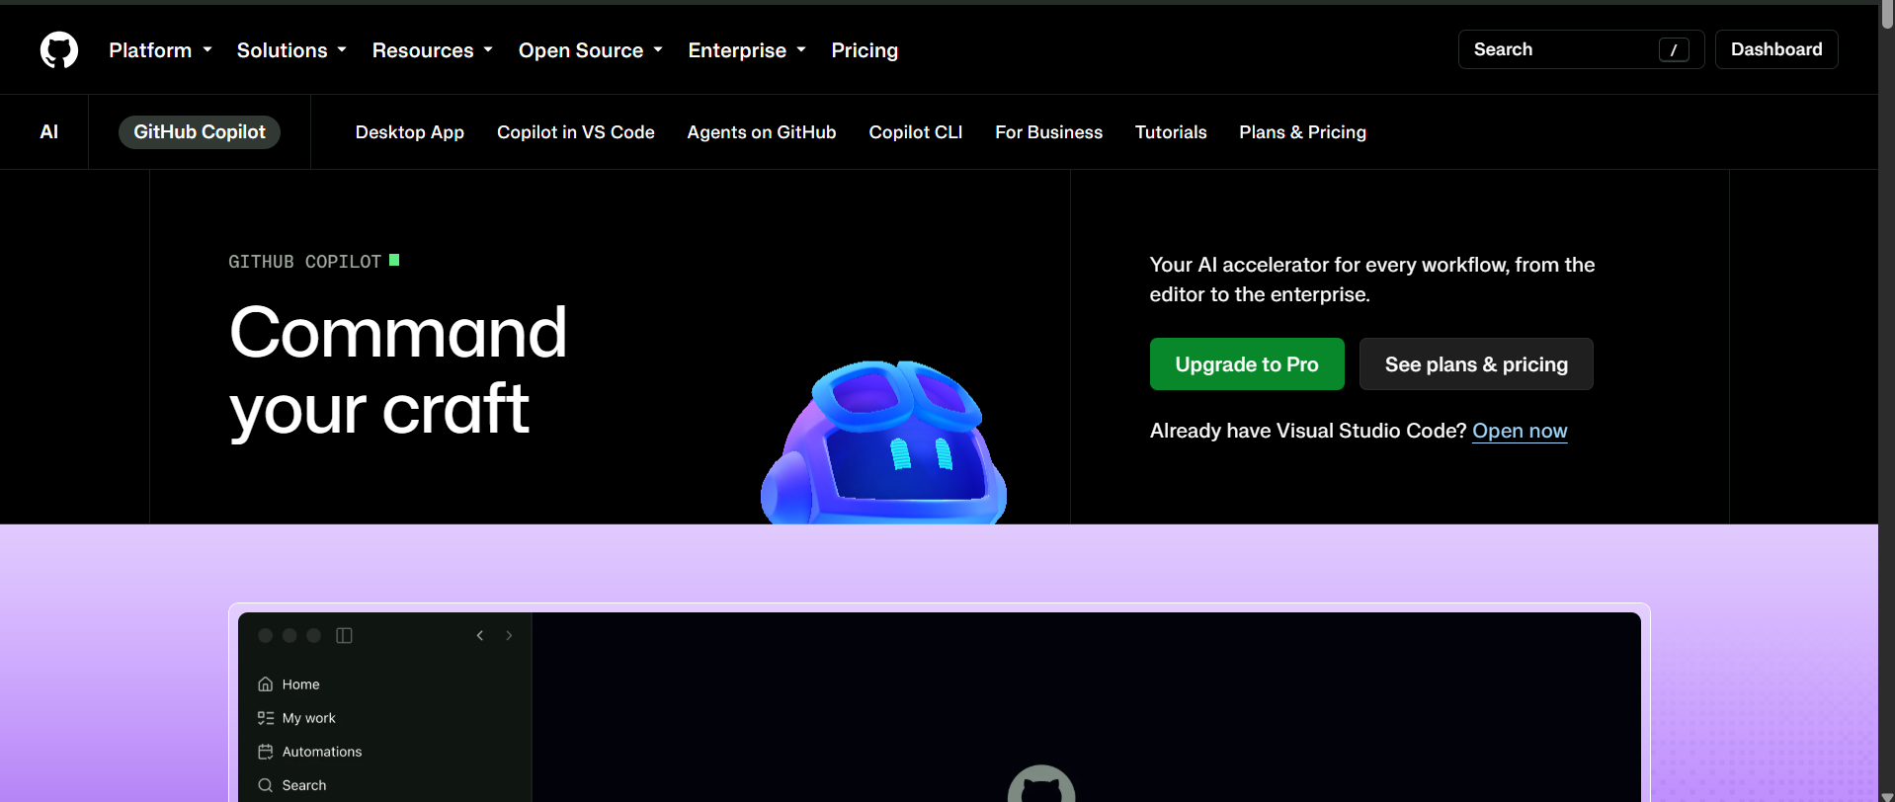Select the AI section link
1895x802 pixels.
49,132
